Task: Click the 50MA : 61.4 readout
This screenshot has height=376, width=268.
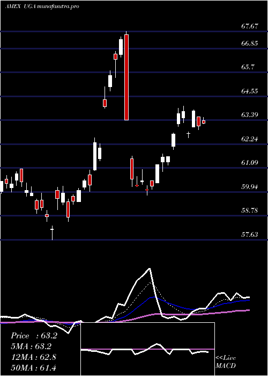Action: coord(34,367)
